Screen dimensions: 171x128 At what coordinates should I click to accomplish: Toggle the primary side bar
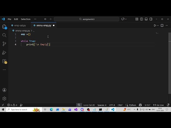coord(142,19)
